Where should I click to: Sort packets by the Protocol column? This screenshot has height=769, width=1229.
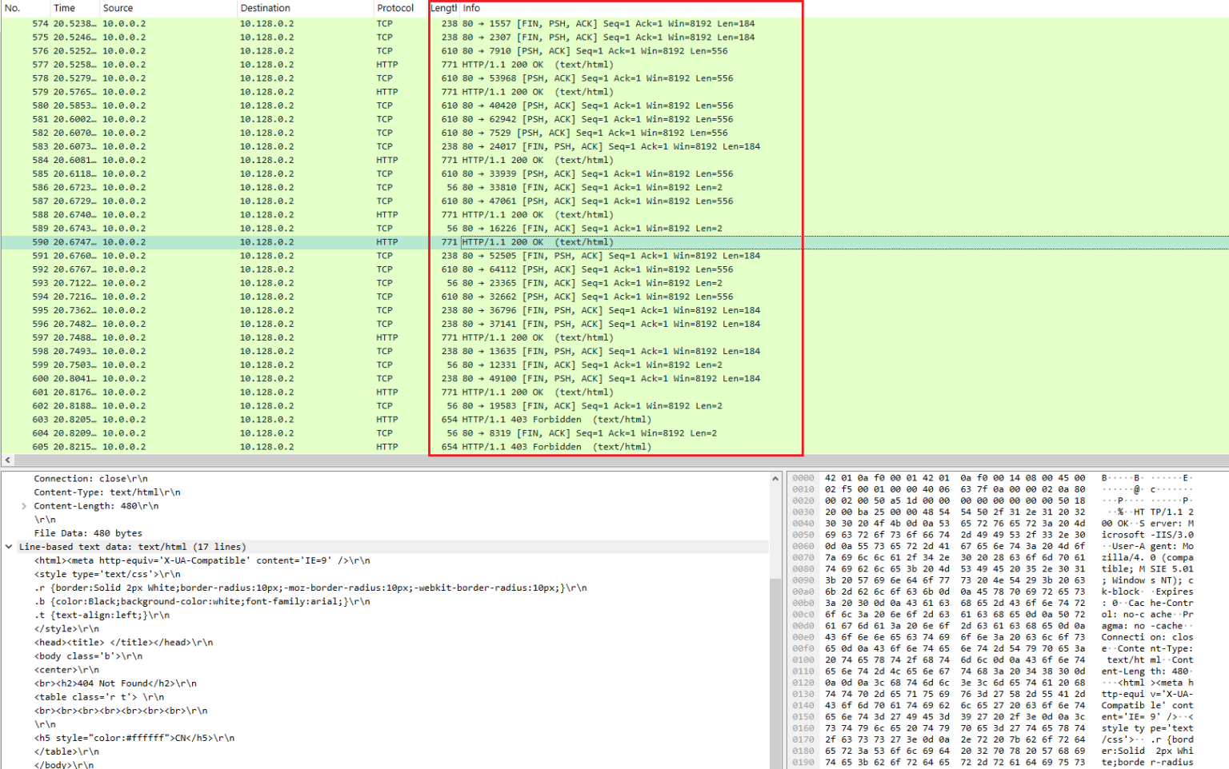coord(395,8)
